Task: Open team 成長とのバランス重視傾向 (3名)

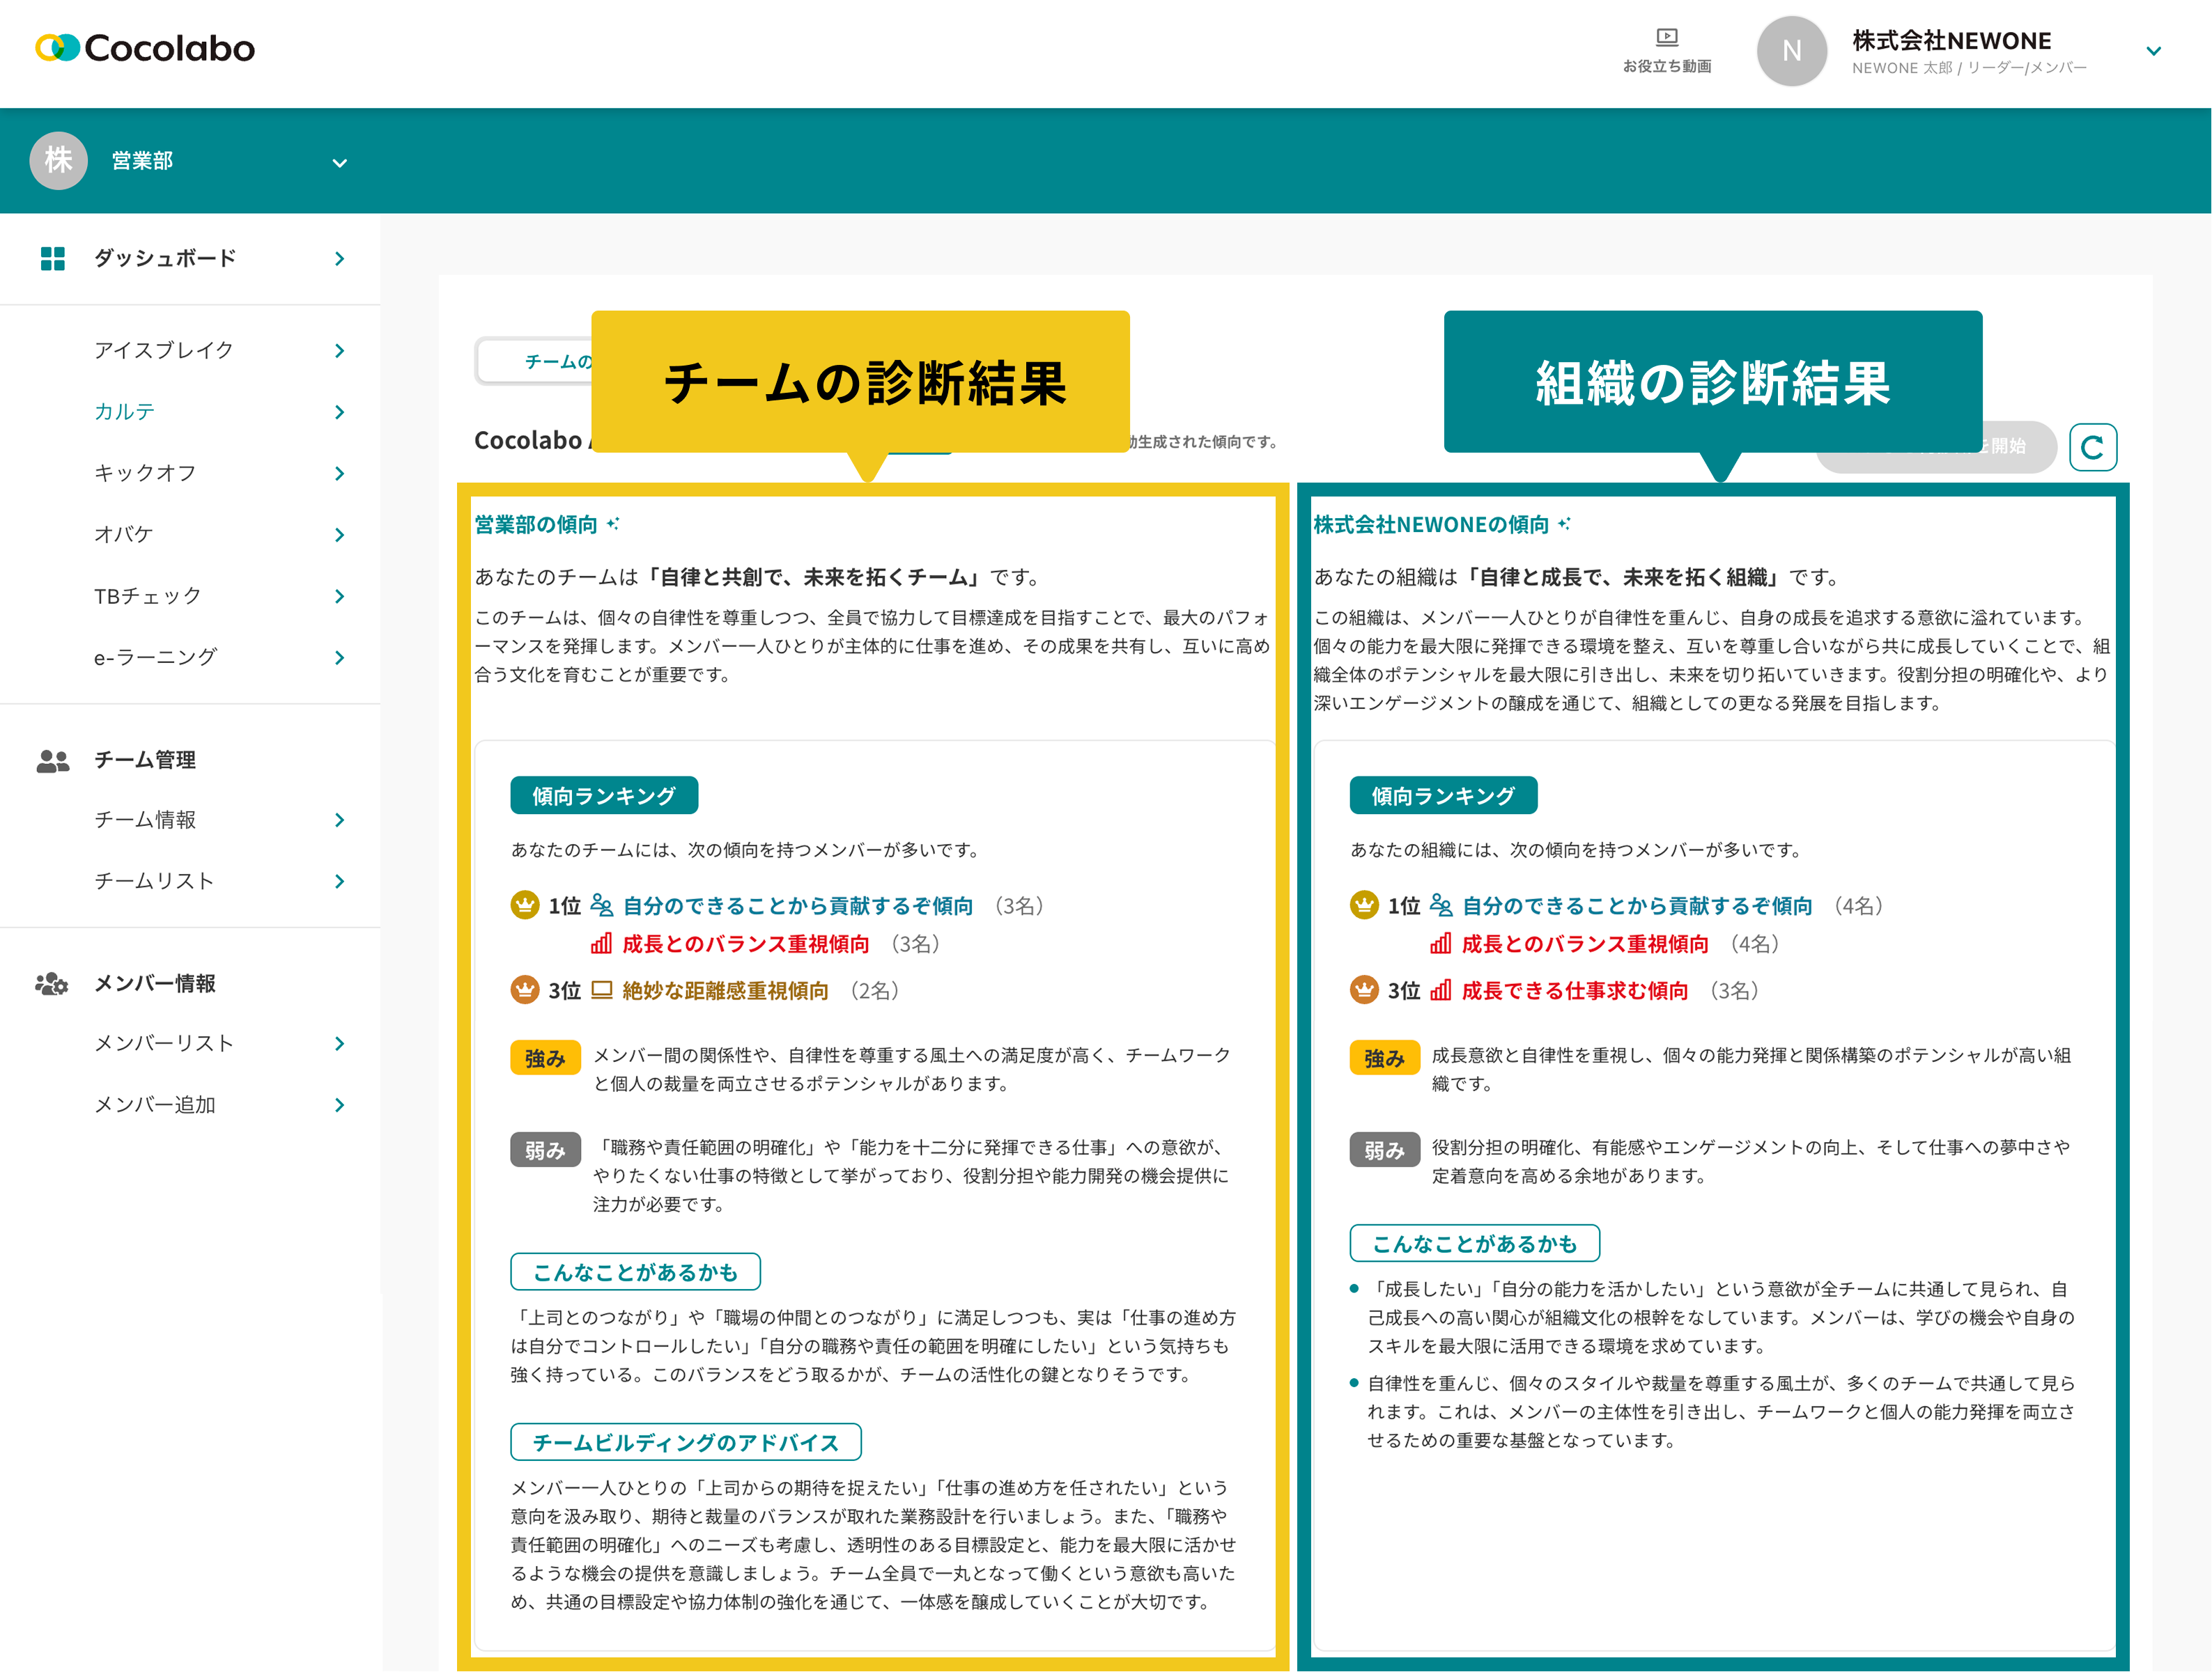Action: 745,944
